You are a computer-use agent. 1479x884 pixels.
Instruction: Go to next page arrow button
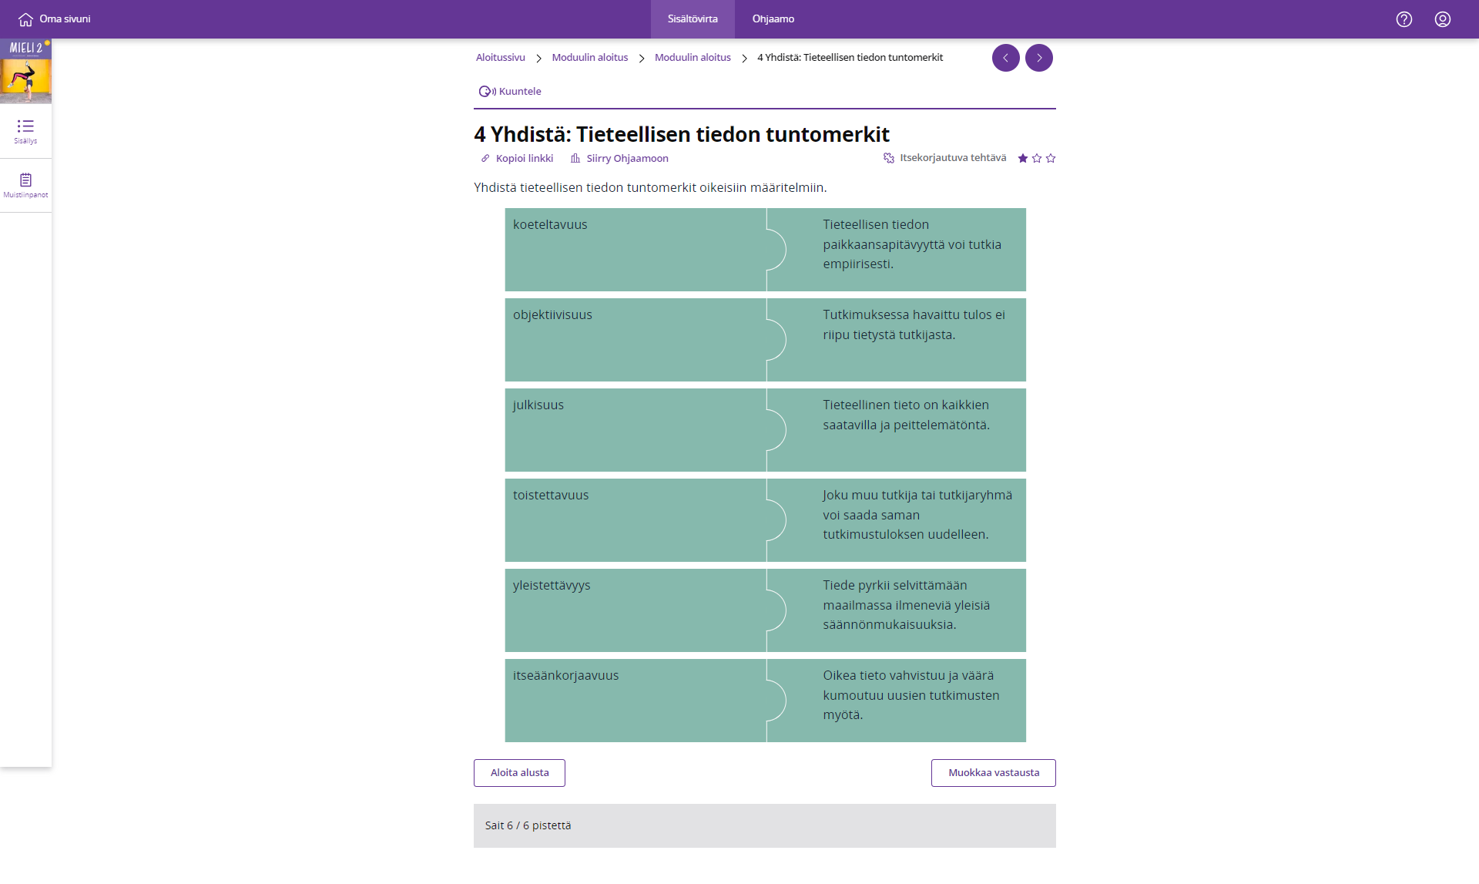[x=1038, y=58]
